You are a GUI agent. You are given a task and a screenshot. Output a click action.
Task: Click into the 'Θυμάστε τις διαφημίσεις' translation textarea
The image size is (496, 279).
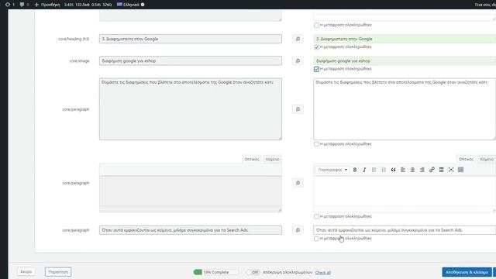click(x=405, y=109)
